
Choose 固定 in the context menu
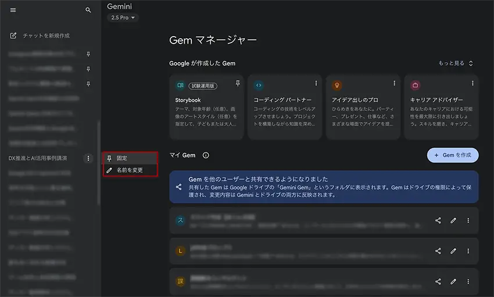point(130,158)
